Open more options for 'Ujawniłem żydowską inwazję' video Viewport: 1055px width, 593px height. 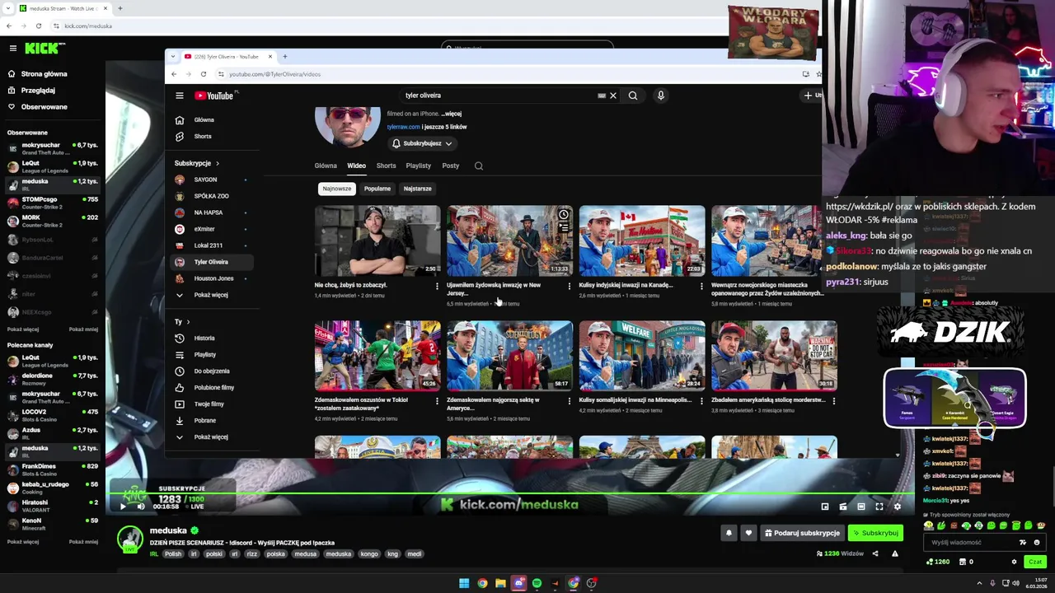(x=569, y=287)
